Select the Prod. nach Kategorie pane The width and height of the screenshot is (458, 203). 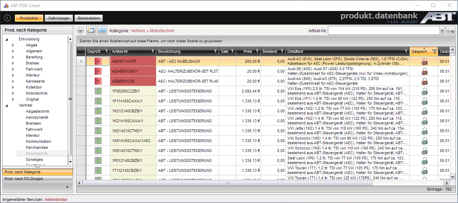click(38, 172)
